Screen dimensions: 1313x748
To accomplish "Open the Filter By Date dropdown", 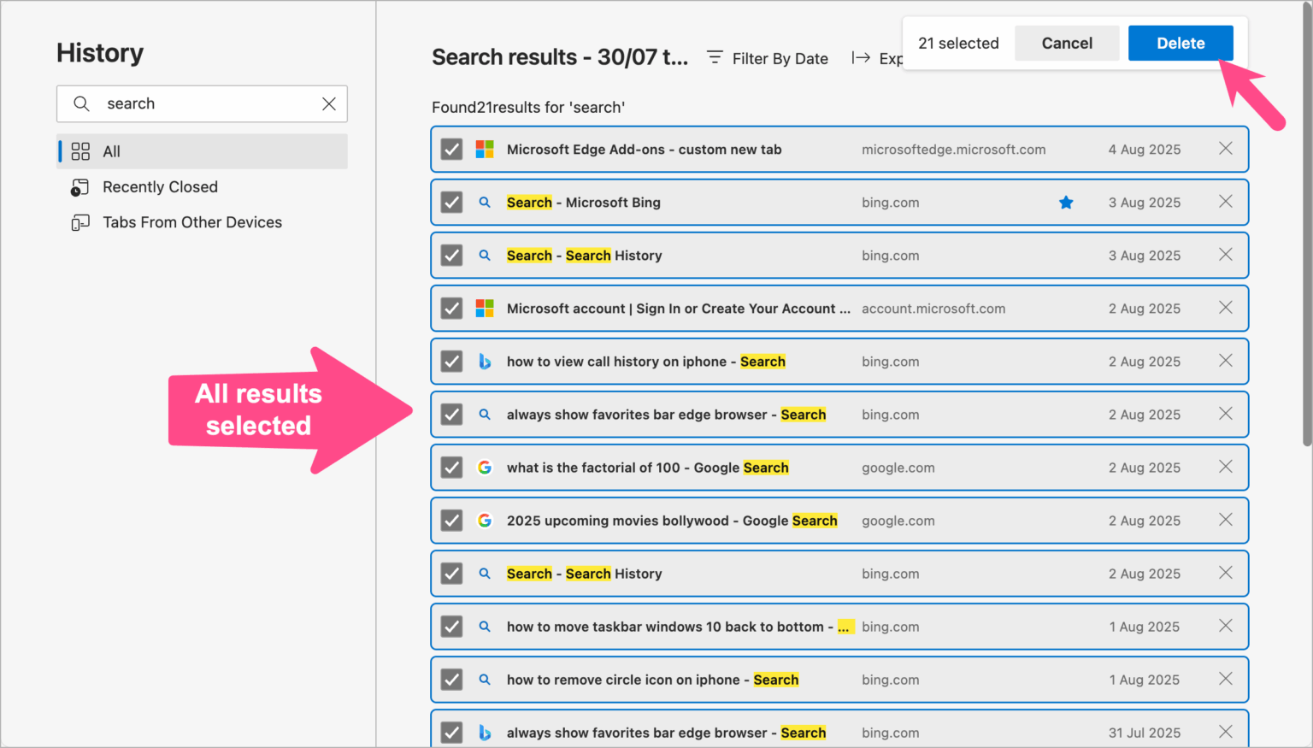I will pos(767,58).
